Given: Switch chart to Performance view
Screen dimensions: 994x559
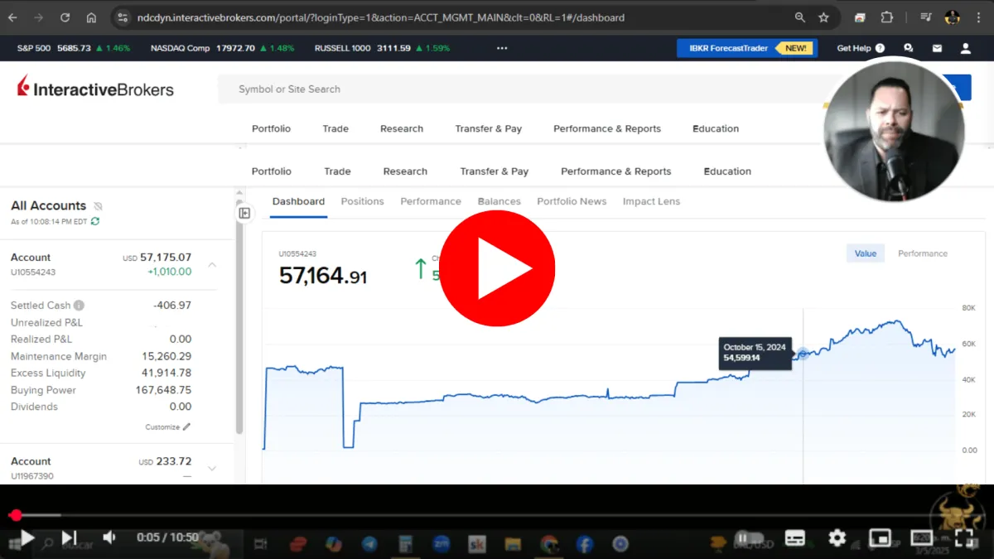Looking at the screenshot, I should (x=923, y=253).
